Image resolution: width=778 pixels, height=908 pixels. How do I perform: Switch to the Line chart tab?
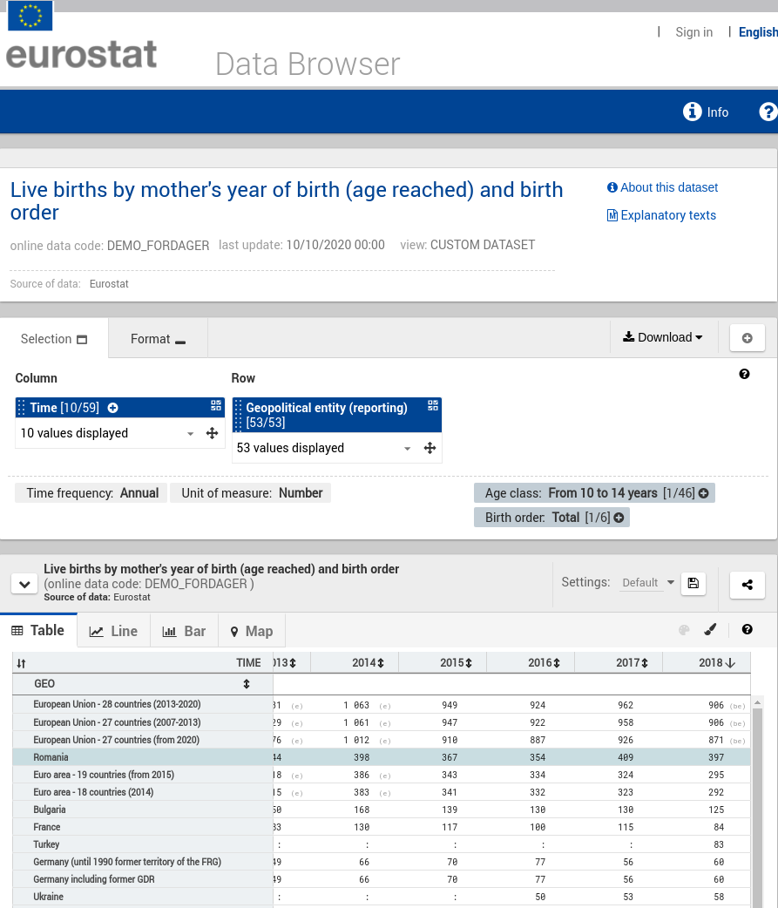113,631
